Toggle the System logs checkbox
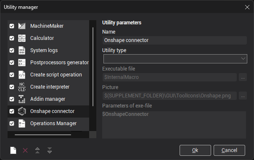254x160 pixels. point(12,50)
